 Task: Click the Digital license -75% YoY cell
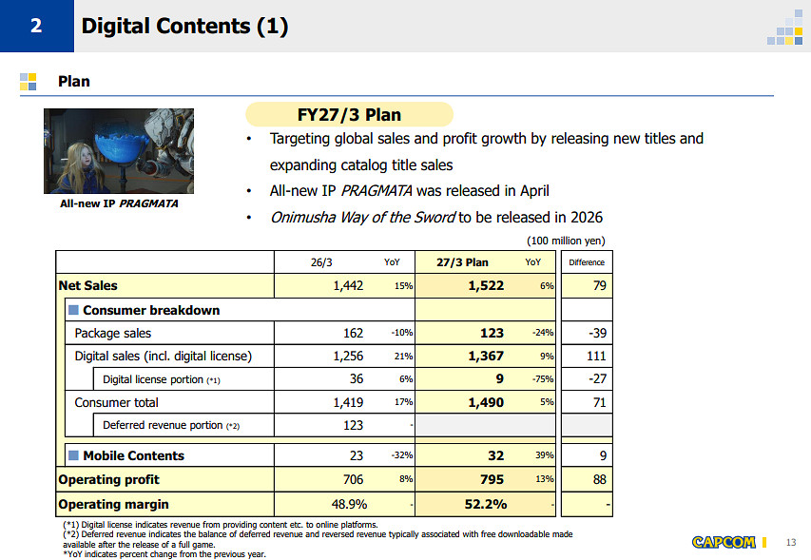click(543, 378)
